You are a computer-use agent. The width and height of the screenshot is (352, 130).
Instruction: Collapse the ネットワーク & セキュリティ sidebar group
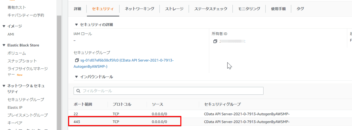pos(4,86)
